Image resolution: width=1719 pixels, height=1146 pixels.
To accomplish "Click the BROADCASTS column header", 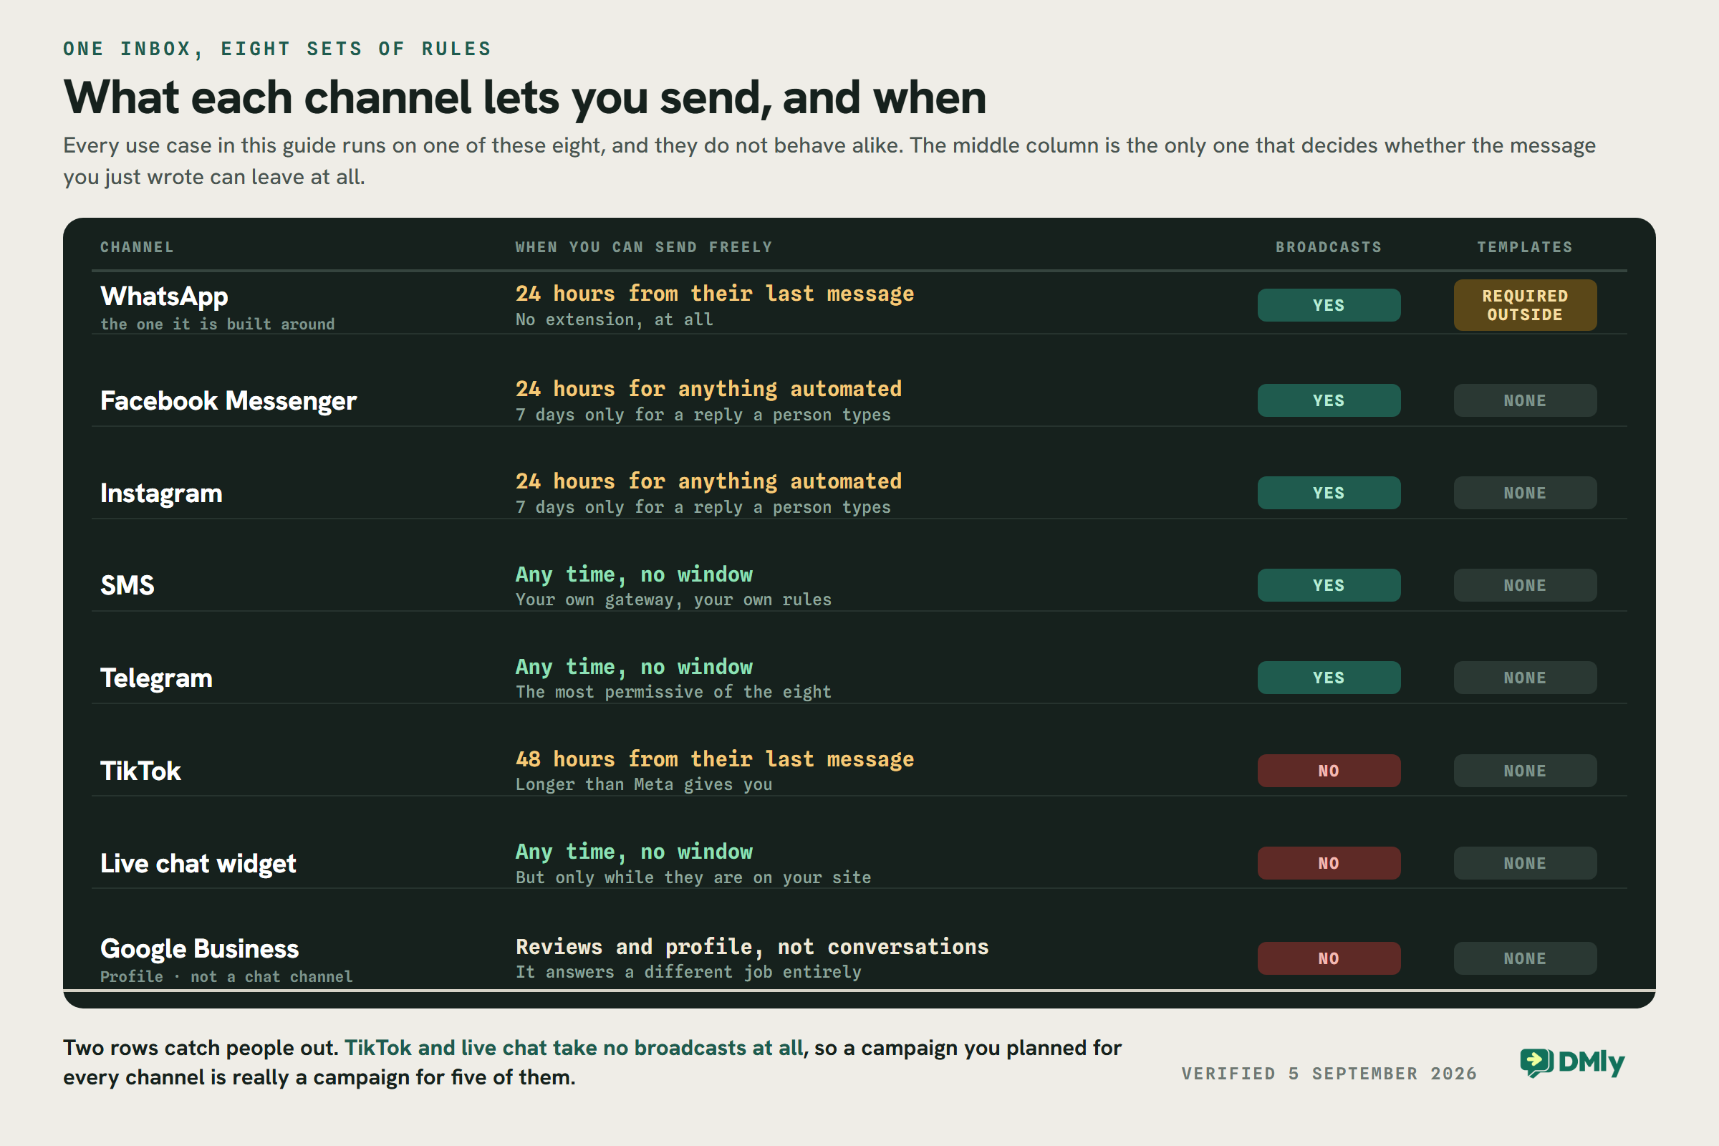I will pos(1329,247).
